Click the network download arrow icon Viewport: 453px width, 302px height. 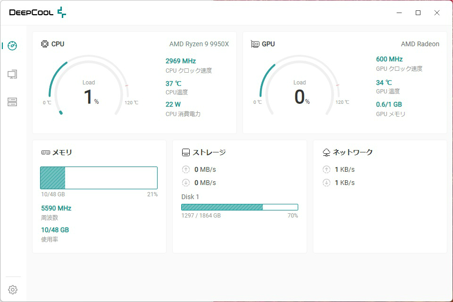(327, 183)
